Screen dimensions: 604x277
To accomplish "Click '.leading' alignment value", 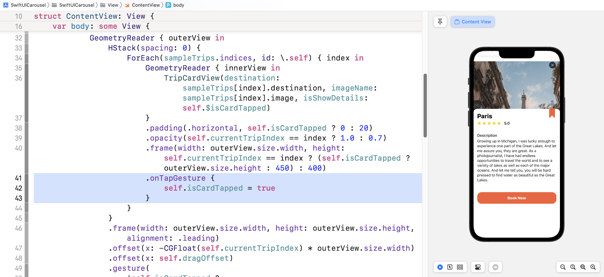I will point(196,238).
